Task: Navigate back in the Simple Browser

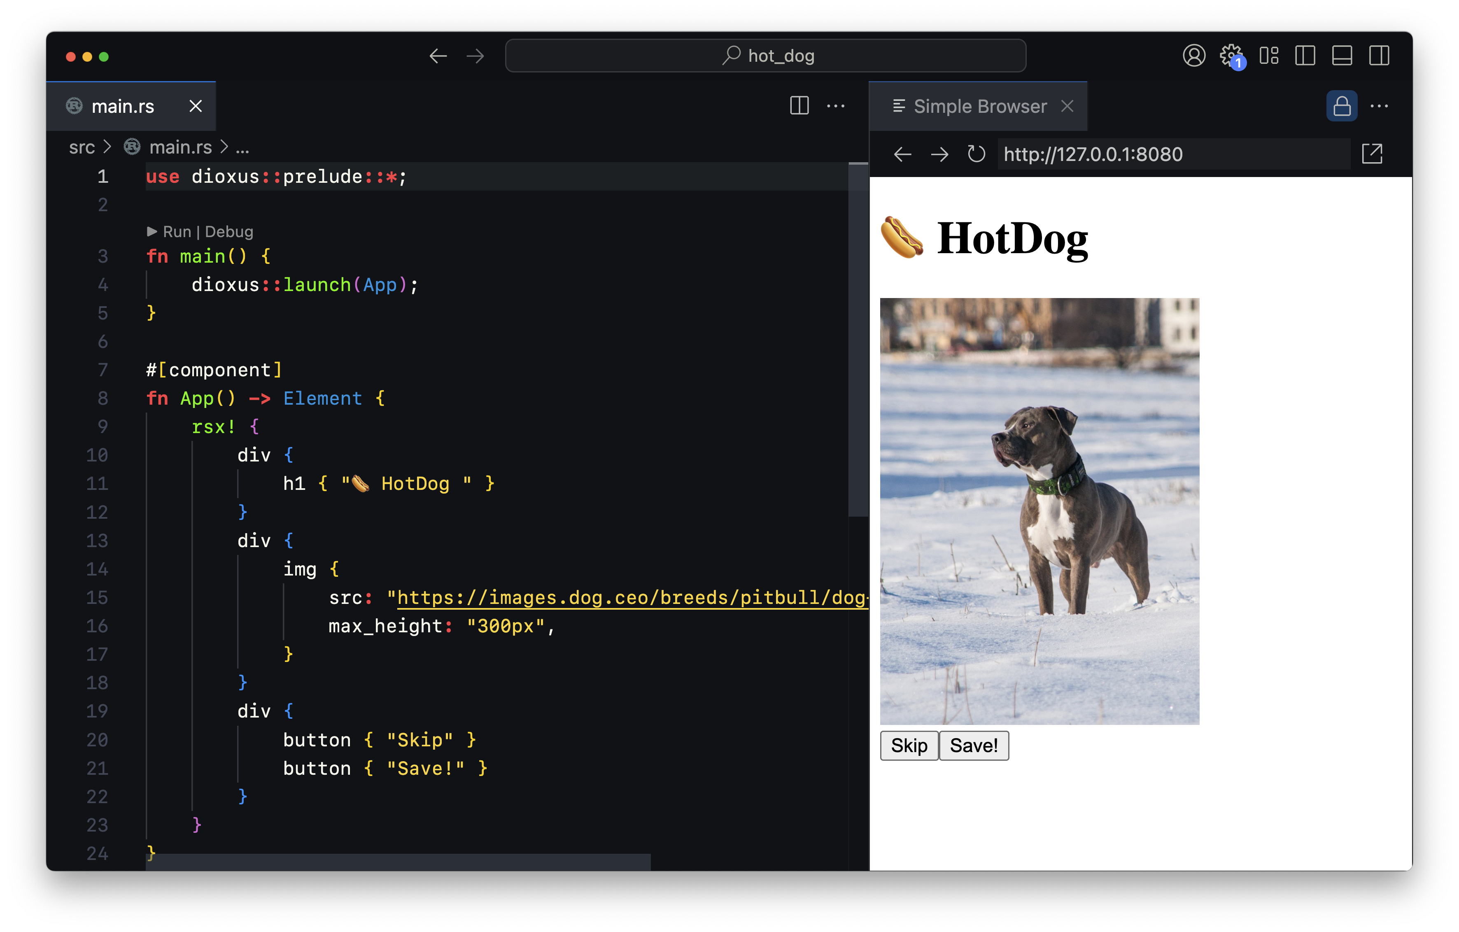Action: pos(903,154)
